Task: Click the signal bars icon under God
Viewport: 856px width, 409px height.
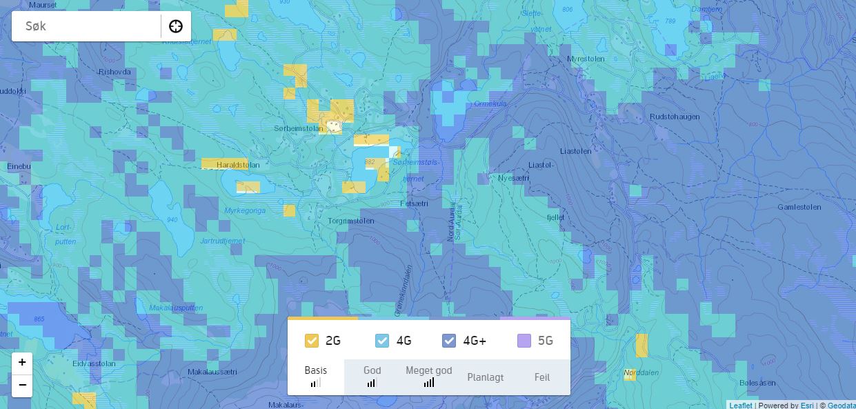Action: point(372,383)
